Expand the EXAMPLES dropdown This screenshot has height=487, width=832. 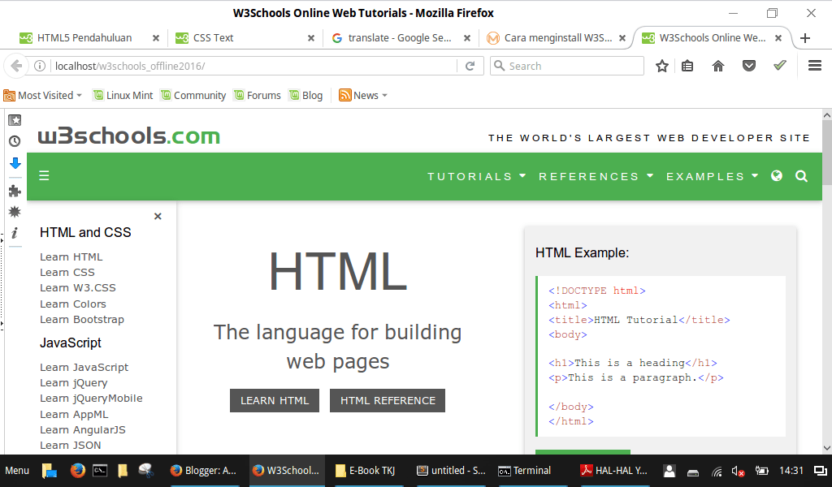[712, 176]
